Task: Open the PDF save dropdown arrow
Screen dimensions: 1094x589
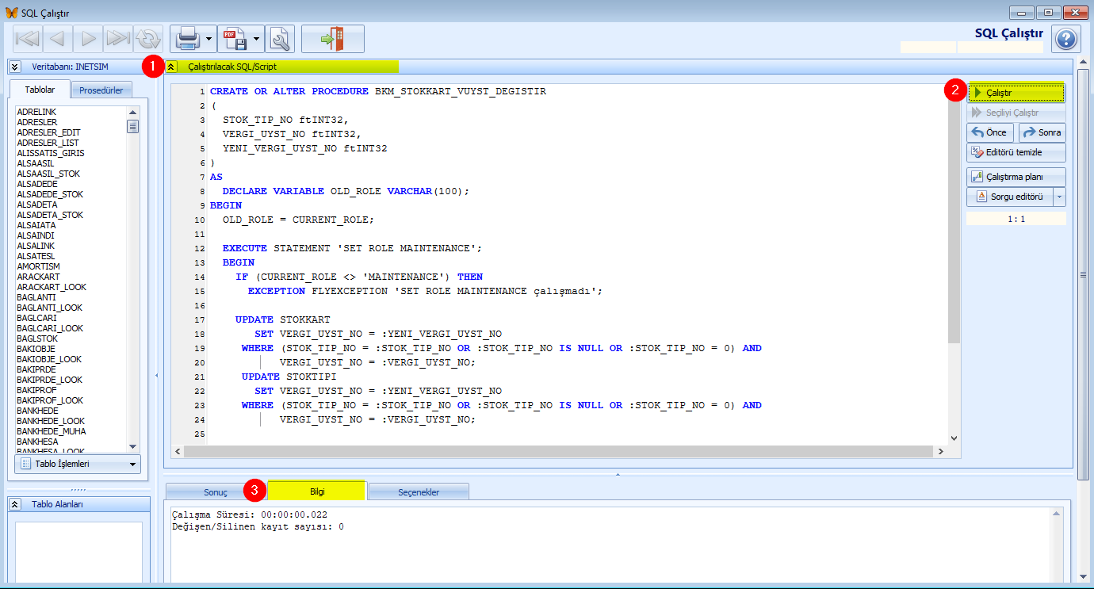Action: tap(257, 38)
